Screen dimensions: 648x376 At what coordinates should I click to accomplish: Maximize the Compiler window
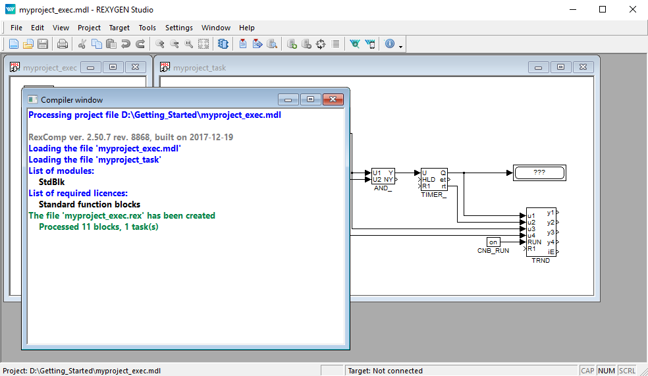(311, 99)
